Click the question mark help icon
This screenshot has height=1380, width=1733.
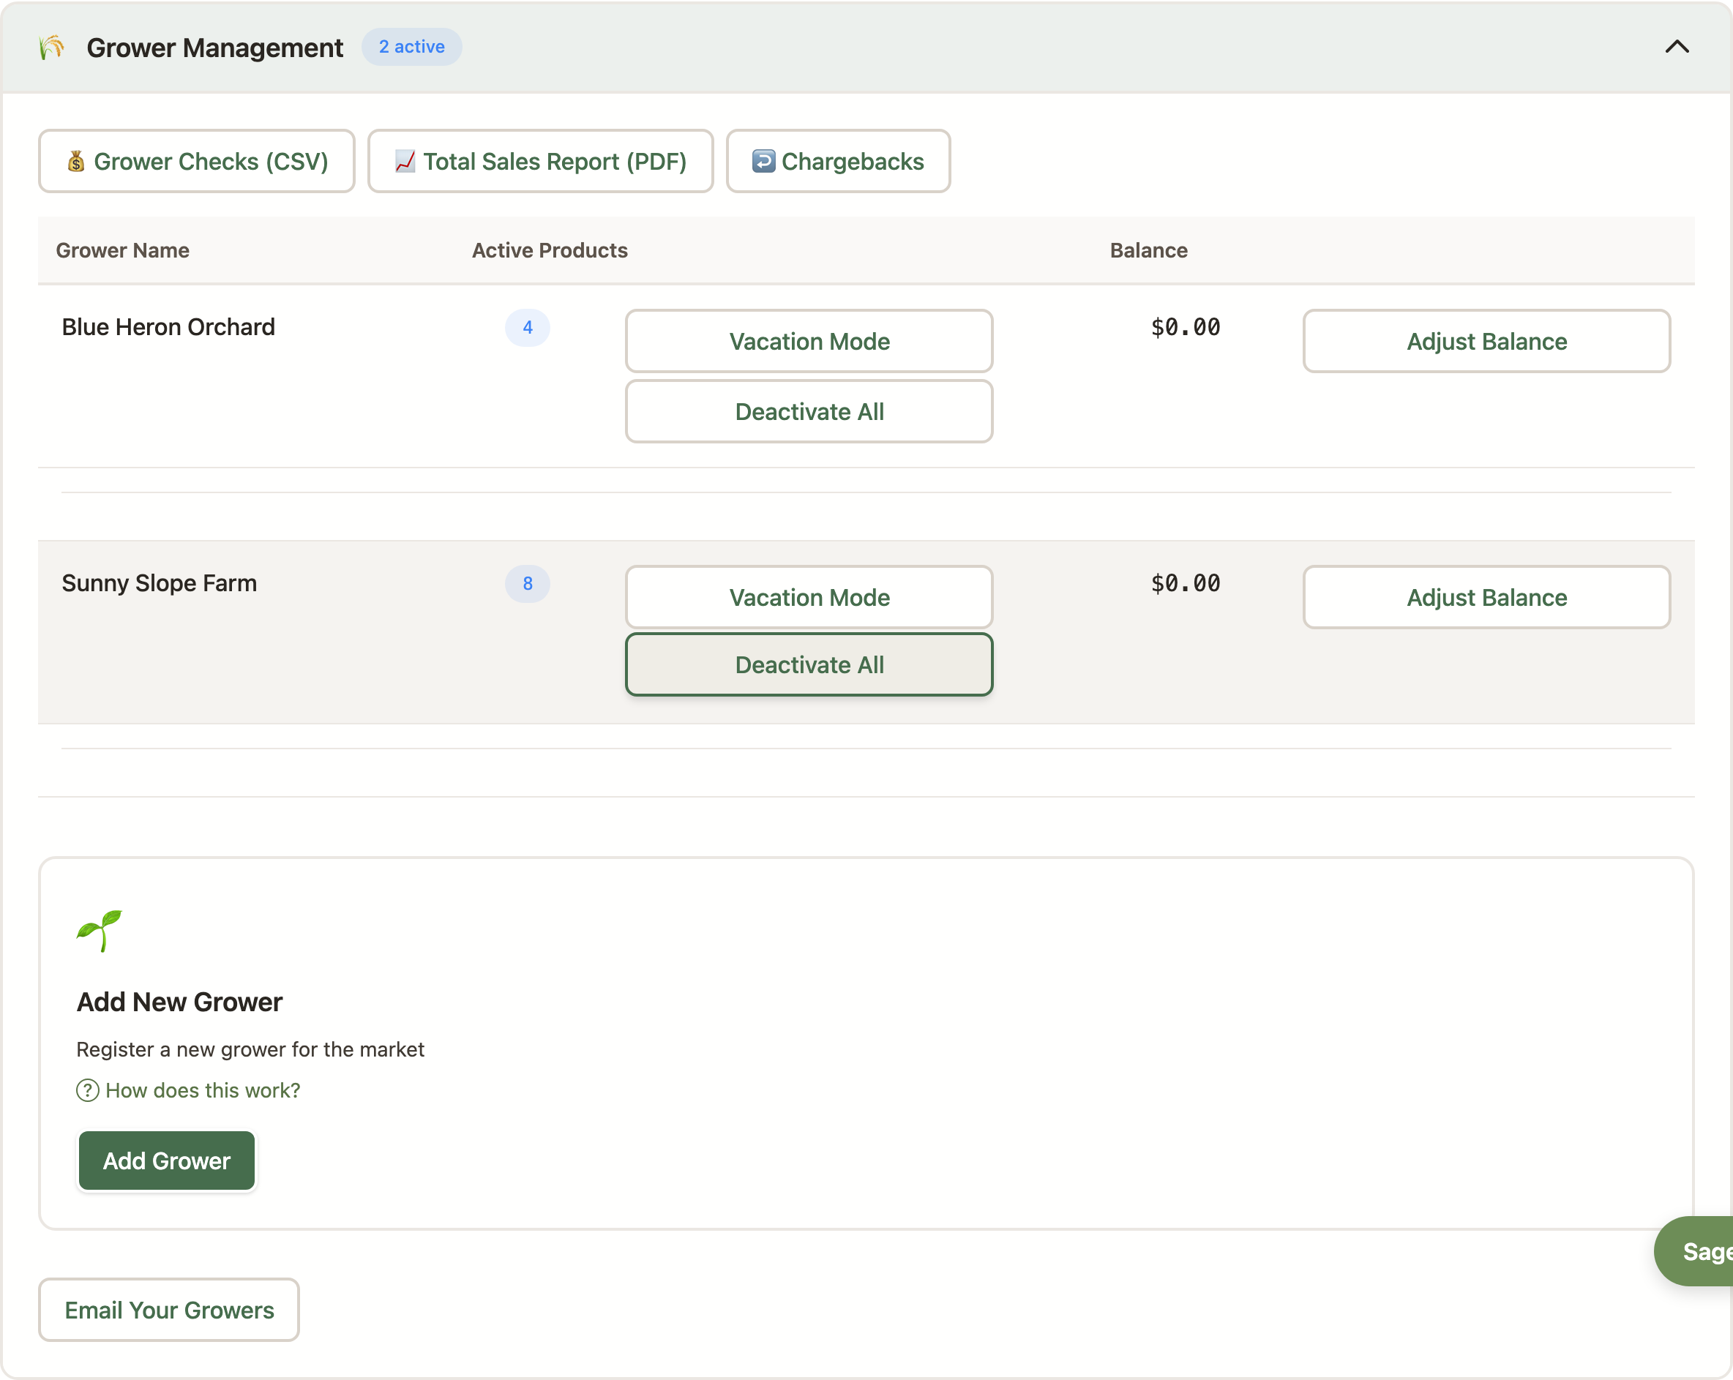click(88, 1091)
